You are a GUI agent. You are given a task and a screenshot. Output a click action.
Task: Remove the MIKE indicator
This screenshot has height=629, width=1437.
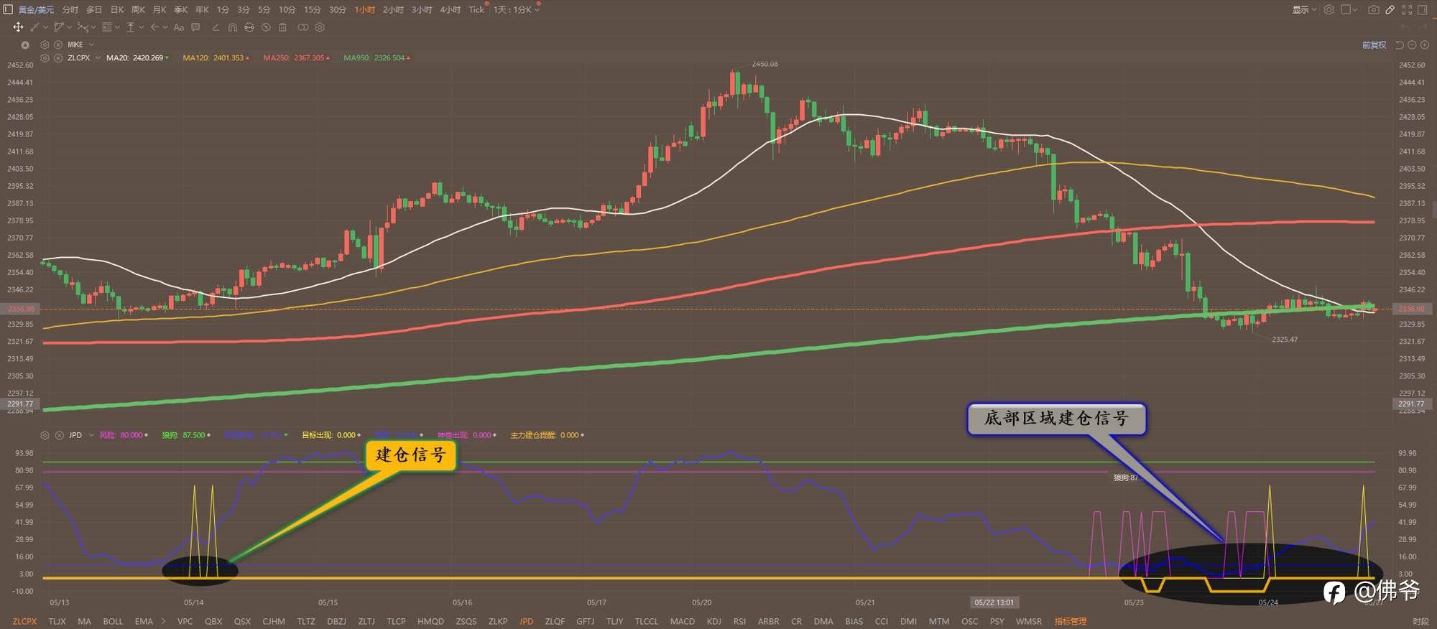57,45
